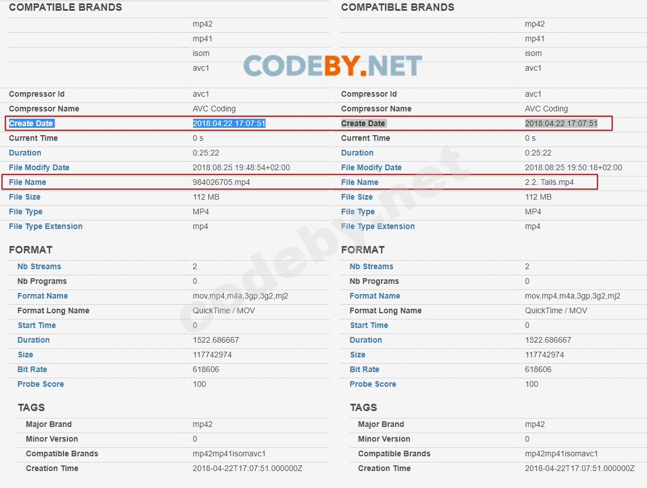Open the left Bit Rate link

pyautogui.click(x=32, y=369)
